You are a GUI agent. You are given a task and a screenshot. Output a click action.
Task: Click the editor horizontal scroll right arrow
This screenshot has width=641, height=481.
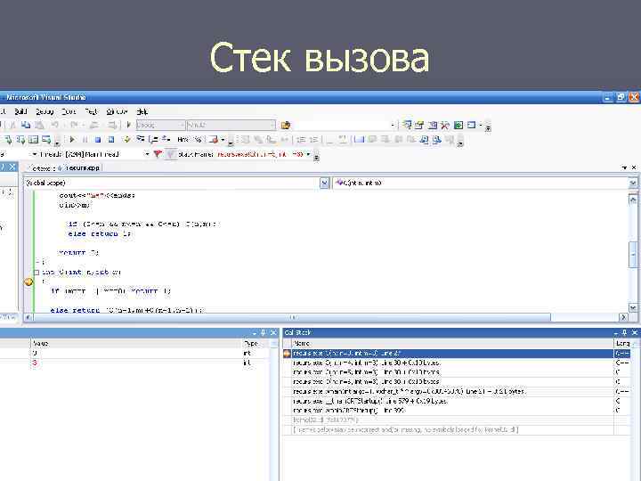[623, 317]
